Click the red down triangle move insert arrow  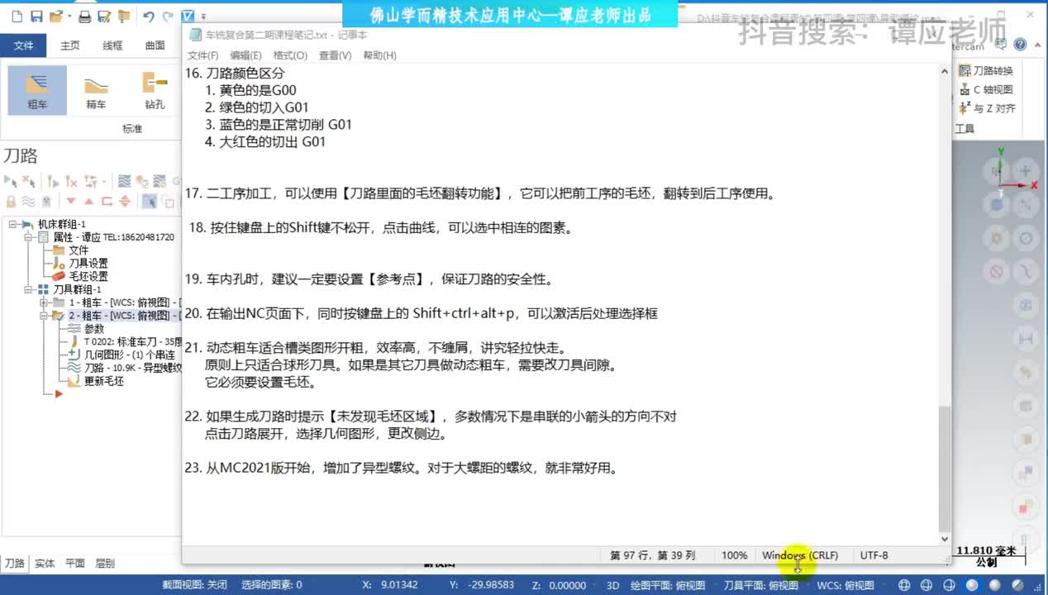pos(70,201)
